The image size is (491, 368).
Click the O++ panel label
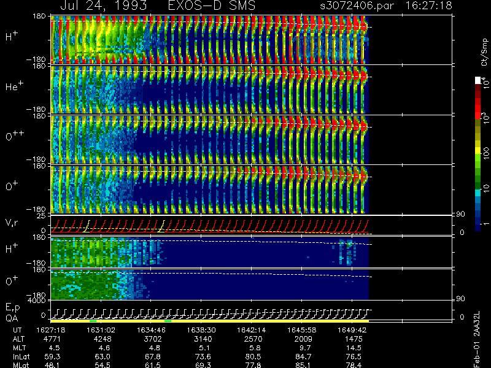[15, 136]
